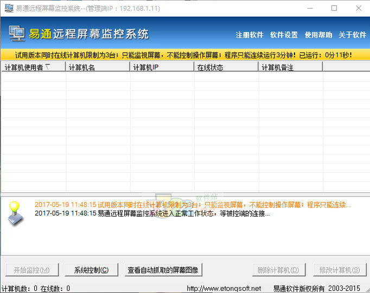Click the sort arrow in the 计算机使用者 header
The height and width of the screenshot is (293, 370).
[x=48, y=67]
